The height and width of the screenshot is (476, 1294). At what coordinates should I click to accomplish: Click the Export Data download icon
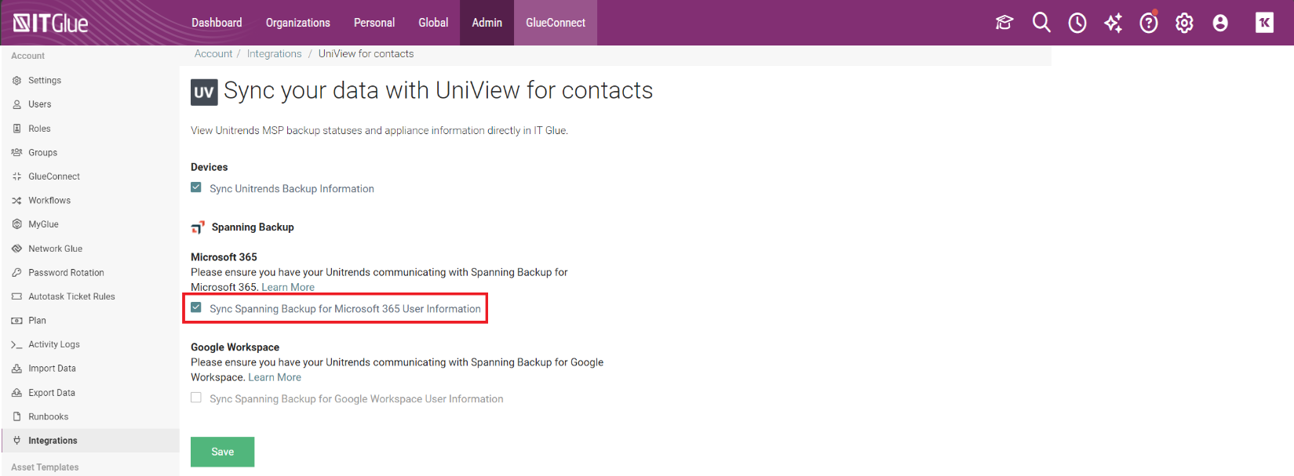tap(16, 393)
